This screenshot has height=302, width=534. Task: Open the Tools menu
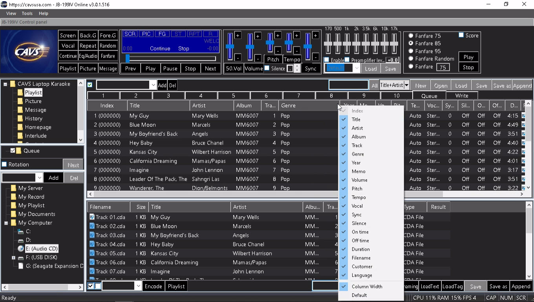(27, 13)
